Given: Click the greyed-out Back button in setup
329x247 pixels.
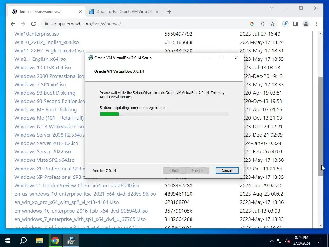Looking at the screenshot, I should pyautogui.click(x=174, y=170).
